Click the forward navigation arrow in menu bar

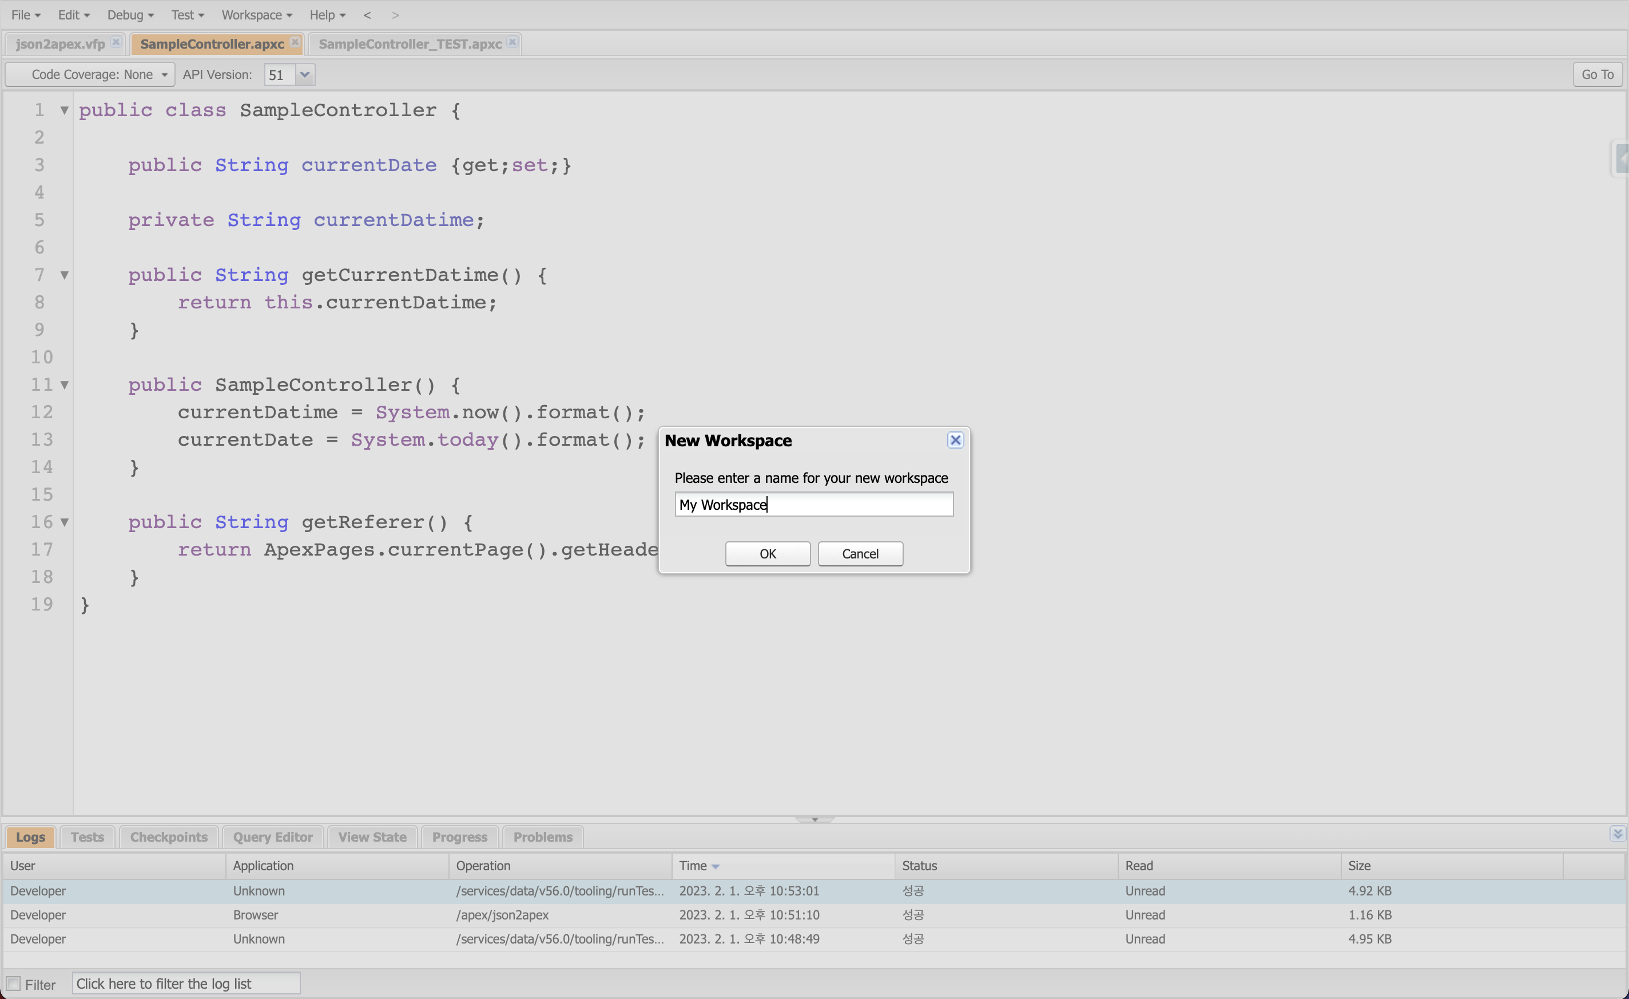395,15
